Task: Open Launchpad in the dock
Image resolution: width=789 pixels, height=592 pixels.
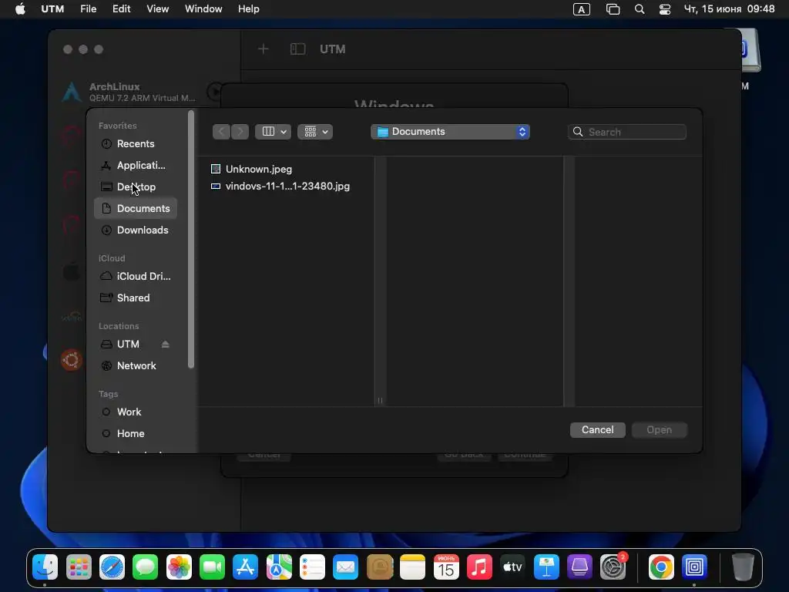Action: [x=79, y=567]
